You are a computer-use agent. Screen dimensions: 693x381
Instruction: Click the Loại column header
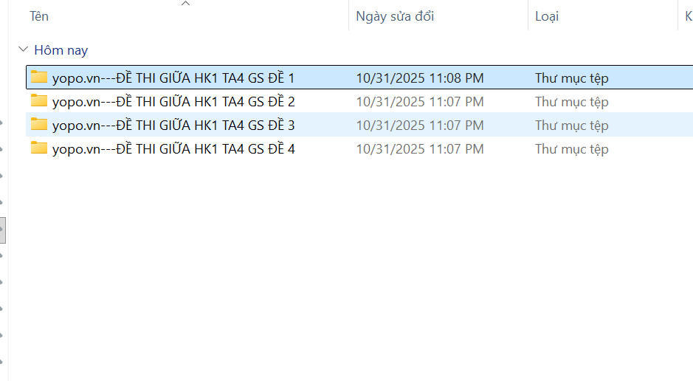(x=547, y=16)
